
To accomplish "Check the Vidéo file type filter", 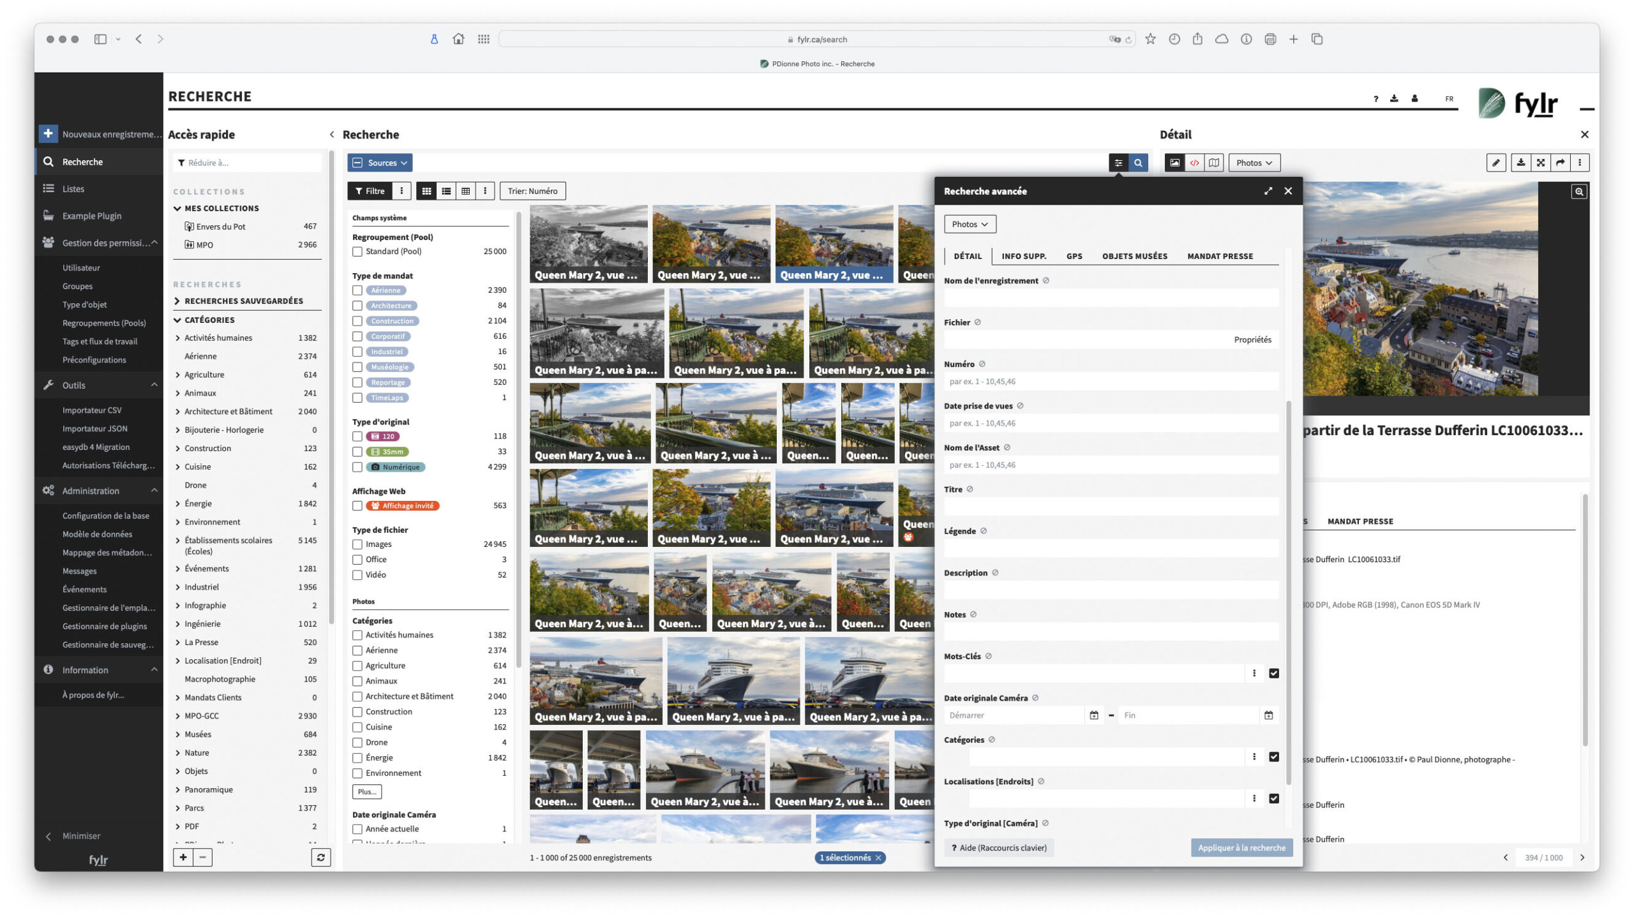I will pos(357,575).
